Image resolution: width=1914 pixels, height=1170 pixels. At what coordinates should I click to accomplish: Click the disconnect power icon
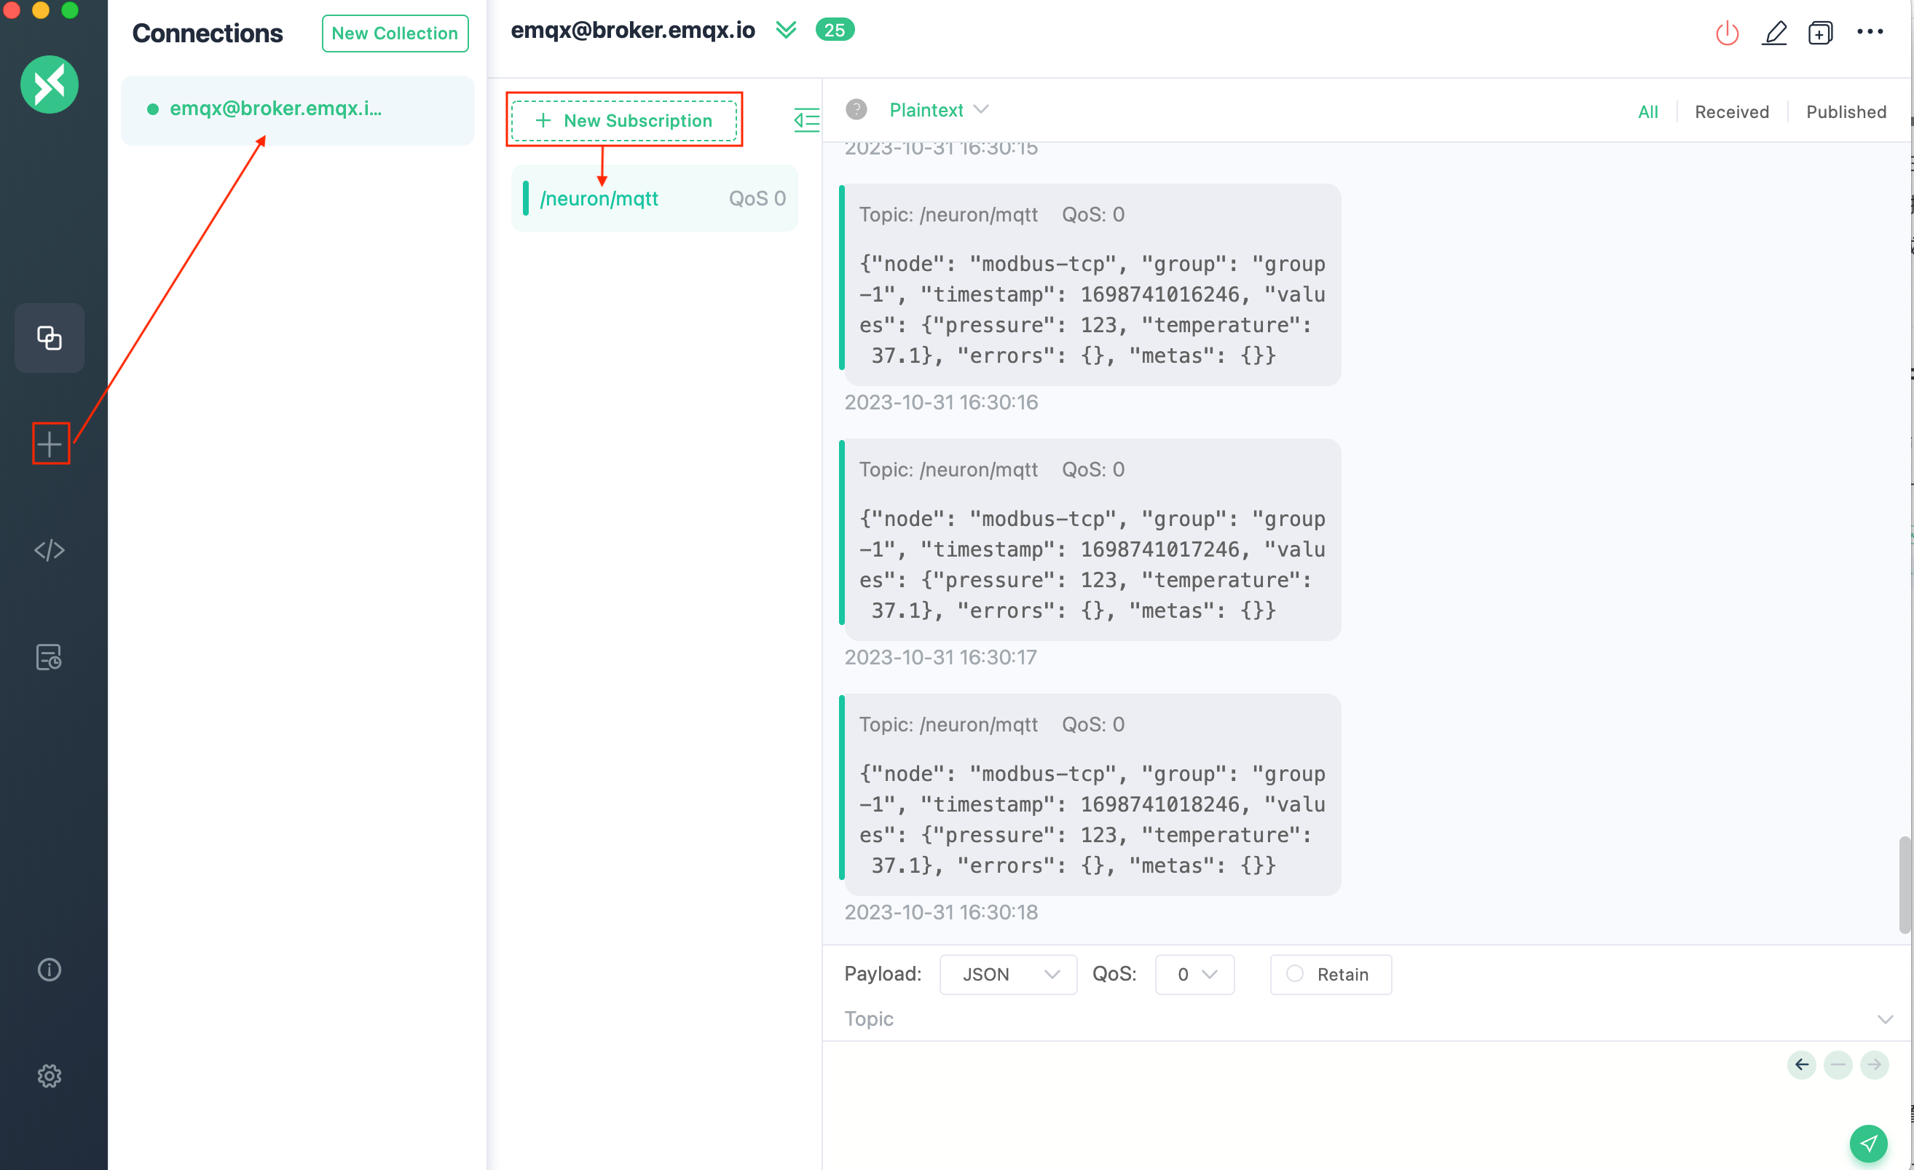pyautogui.click(x=1726, y=34)
